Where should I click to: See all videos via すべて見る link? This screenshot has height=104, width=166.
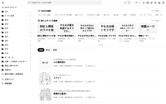(x=156, y=21)
